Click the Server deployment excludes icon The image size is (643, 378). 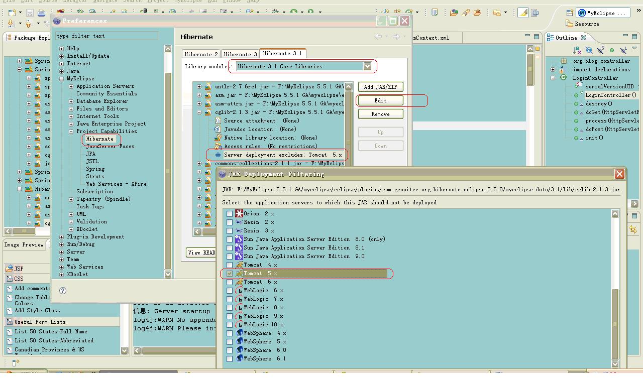(x=218, y=155)
